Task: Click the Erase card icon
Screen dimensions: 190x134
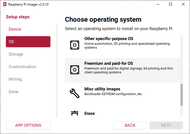Action: coord(75,113)
